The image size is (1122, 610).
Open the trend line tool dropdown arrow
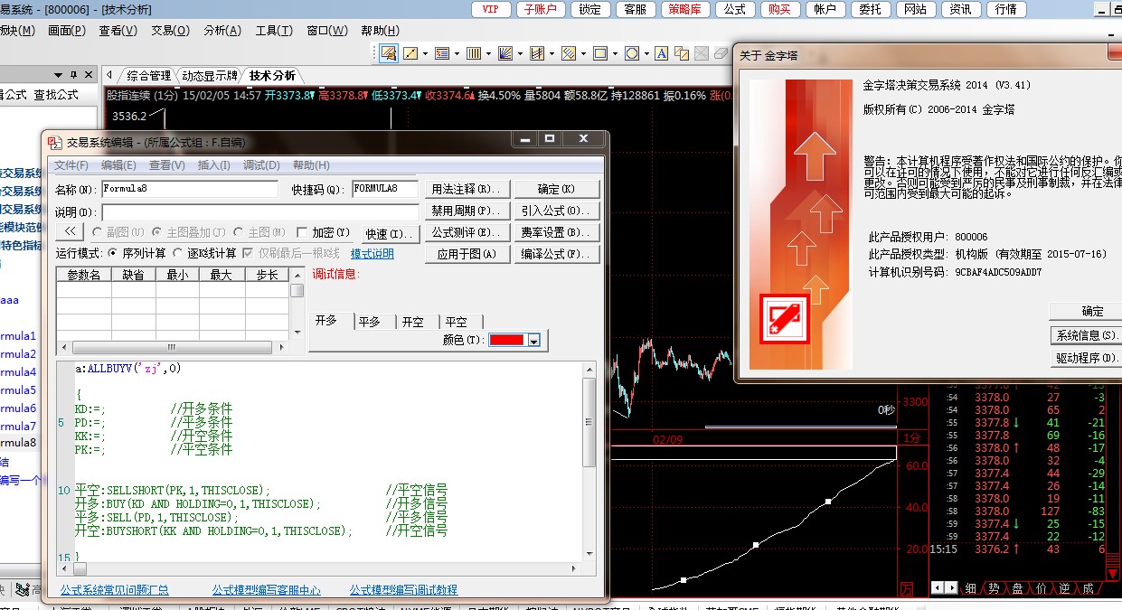425,53
